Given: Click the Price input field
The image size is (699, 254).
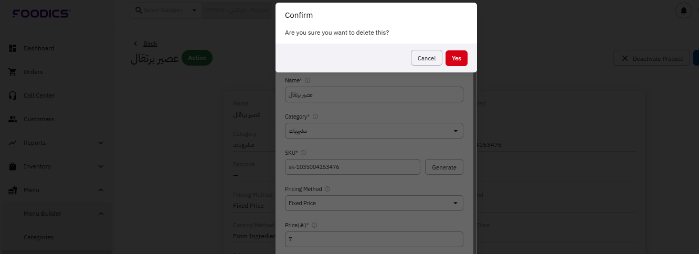Looking at the screenshot, I should pos(374,239).
